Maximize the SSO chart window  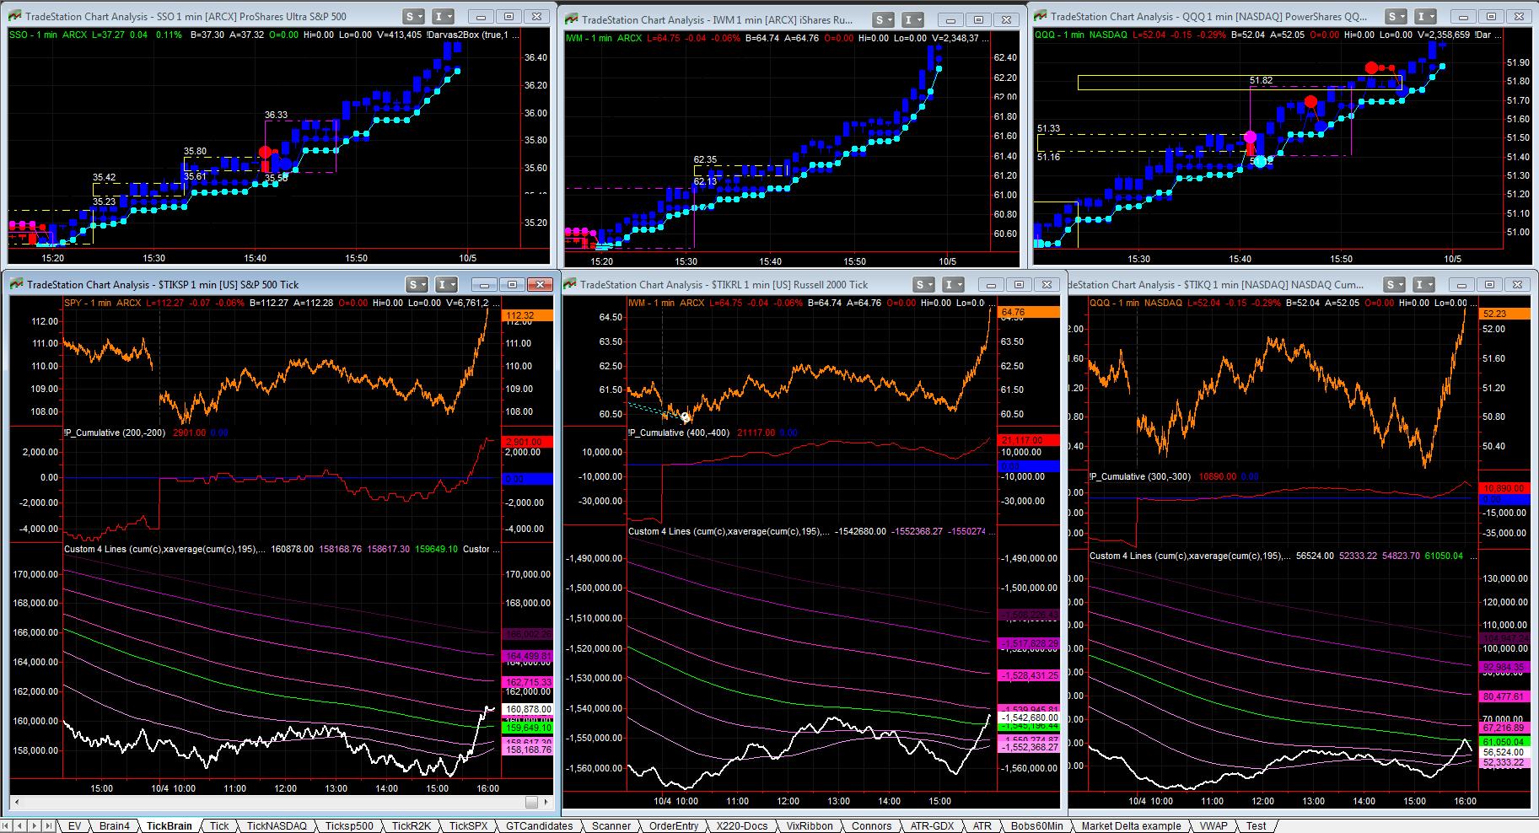click(x=509, y=17)
